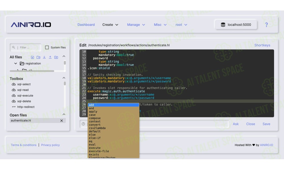Collapse the Open files section
284x170 pixels.
(x=64, y=114)
